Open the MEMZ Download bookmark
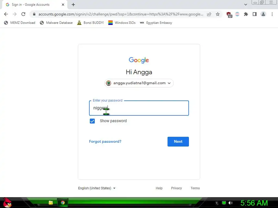Viewport: 278px width, 208px height. 20,23
